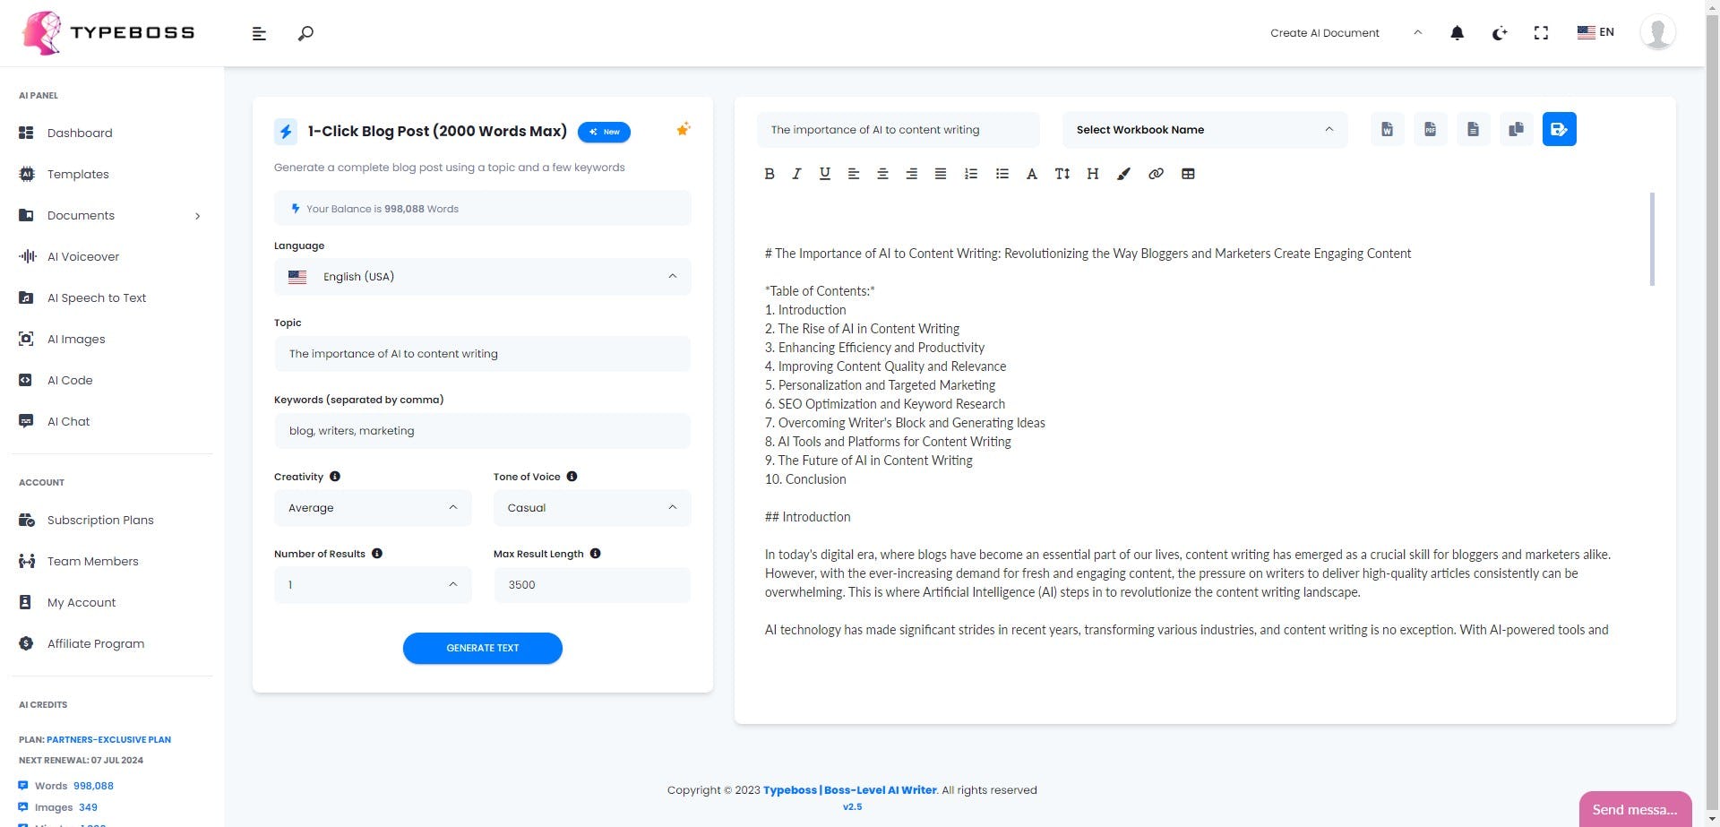Open AI Speech to Text page
Screen dimensions: 1720x827
[x=97, y=297]
